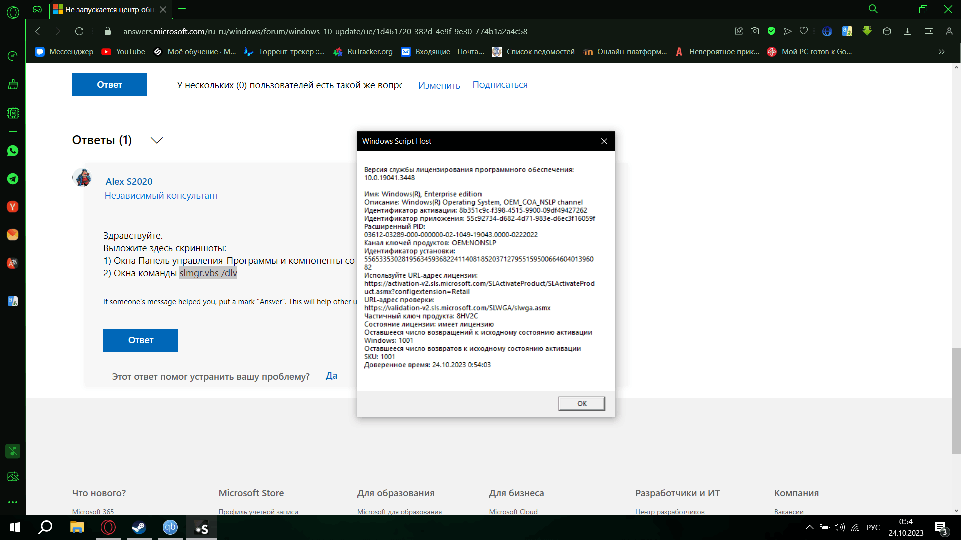Viewport: 961px width, 540px height.
Task: Open the Мой PC готов к Go bookmark
Action: click(809, 52)
